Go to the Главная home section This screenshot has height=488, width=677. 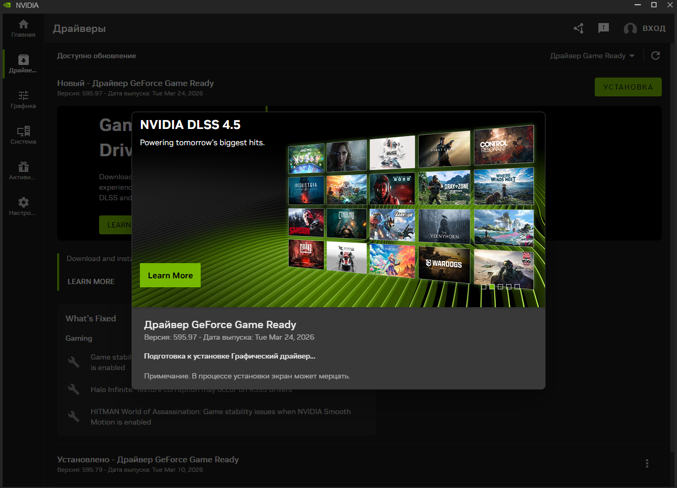tap(23, 28)
